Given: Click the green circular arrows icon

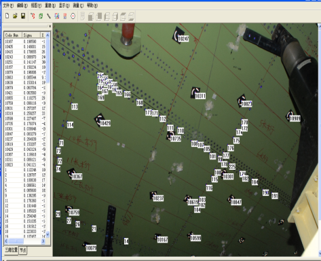Looking at the screenshot, I should click(41, 16).
